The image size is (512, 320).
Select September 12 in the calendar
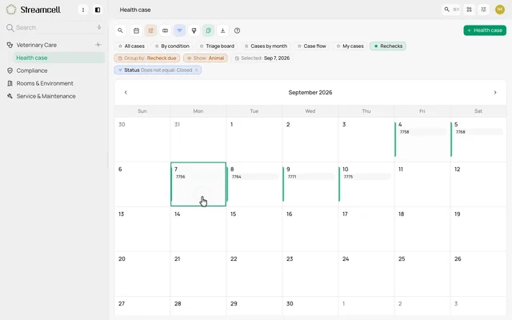pos(478,184)
